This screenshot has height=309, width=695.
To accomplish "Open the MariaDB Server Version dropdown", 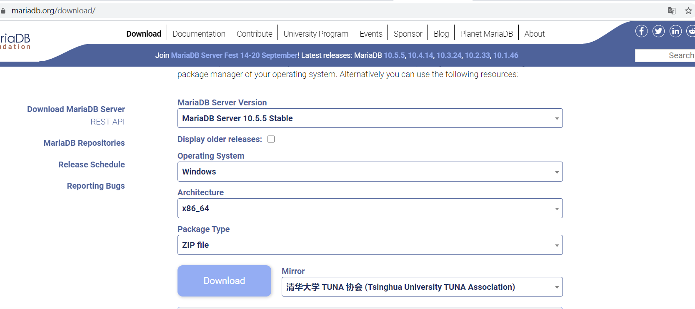I will tap(370, 118).
